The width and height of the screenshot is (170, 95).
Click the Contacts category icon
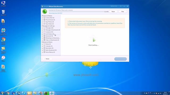pos(44,32)
